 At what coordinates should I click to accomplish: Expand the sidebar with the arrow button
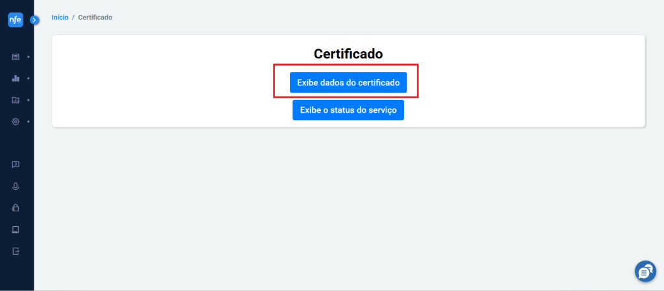(34, 19)
